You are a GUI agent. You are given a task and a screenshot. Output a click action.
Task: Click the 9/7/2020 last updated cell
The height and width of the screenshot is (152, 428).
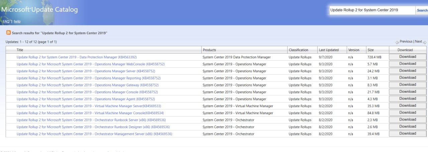tap(326, 57)
